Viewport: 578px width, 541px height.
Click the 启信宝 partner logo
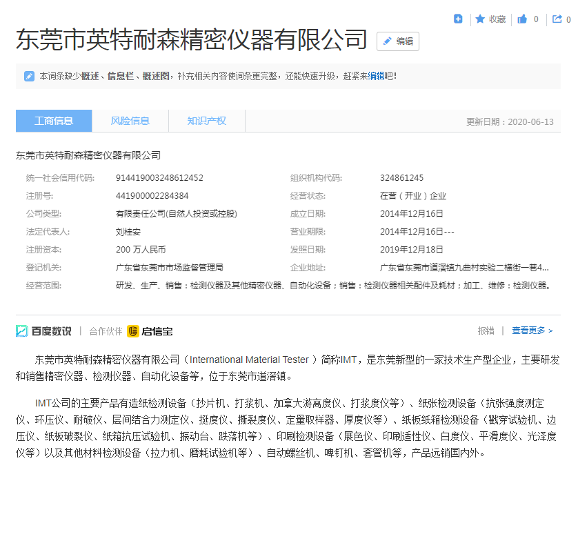click(x=150, y=331)
